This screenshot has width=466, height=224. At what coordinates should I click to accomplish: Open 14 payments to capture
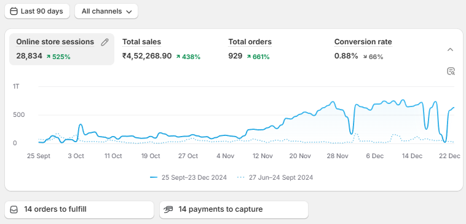tap(234, 210)
